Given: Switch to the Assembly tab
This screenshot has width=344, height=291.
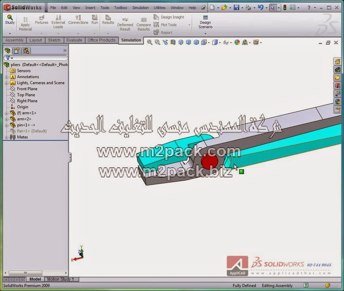Looking at the screenshot, I should (15, 40).
